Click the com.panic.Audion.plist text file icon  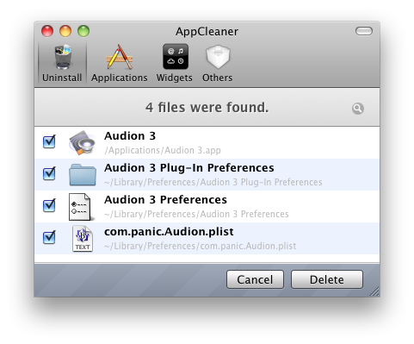tap(83, 239)
